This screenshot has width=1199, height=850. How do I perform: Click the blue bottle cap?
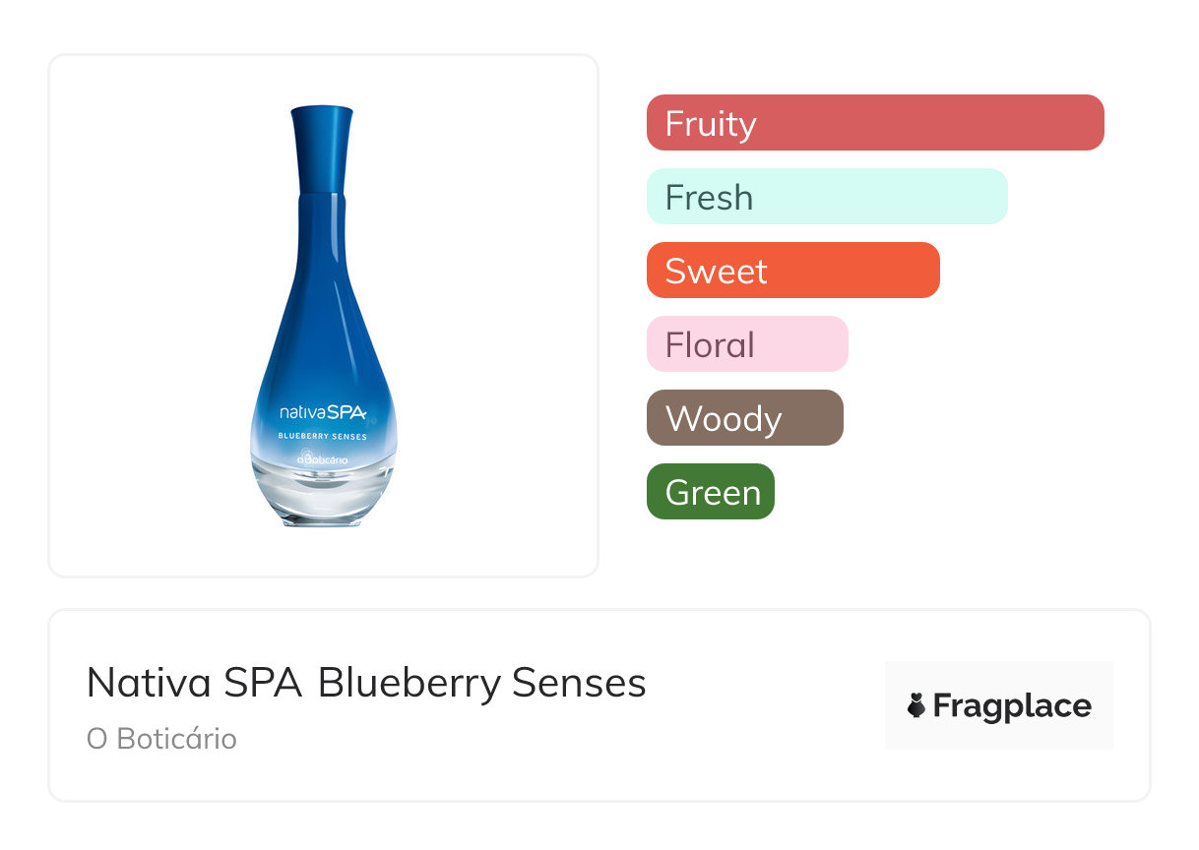(x=322, y=148)
